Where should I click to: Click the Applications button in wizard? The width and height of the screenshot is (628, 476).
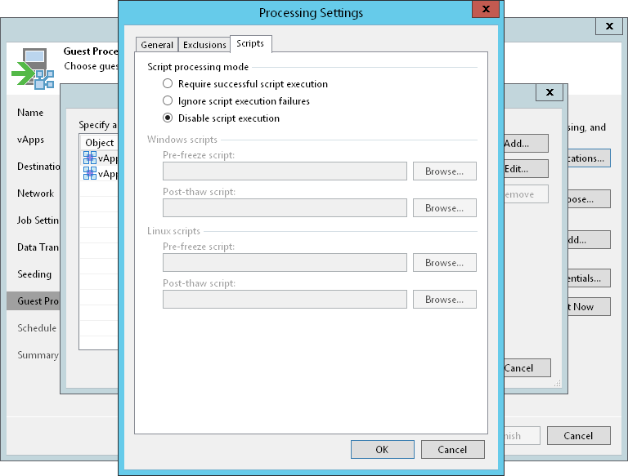589,158
